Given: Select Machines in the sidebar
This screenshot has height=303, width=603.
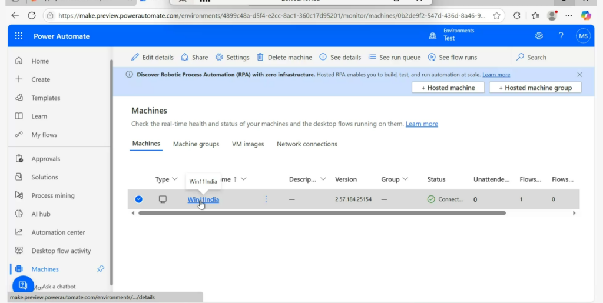Looking at the screenshot, I should [x=45, y=269].
